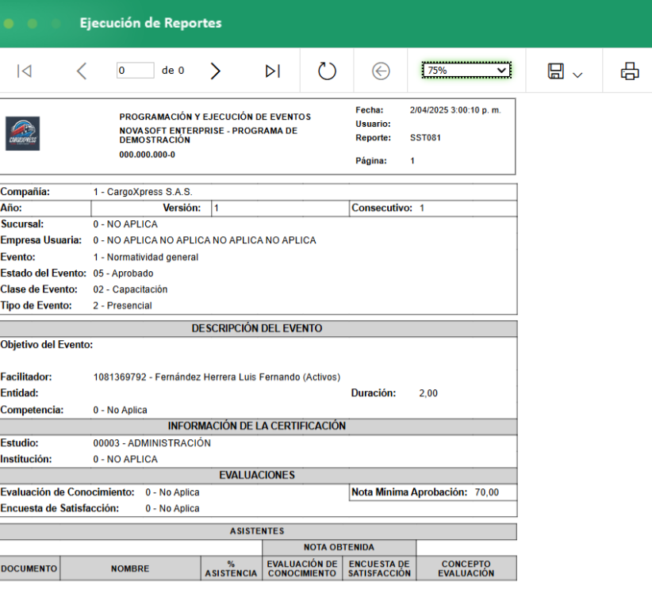The width and height of the screenshot is (652, 593).
Task: Click the title 'Ejecución de Reportes'
Action: 151,23
